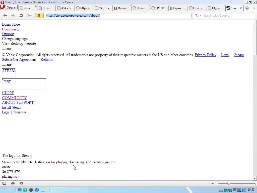Open the uppercase STORE link
The image size is (257, 193).
(x=8, y=93)
